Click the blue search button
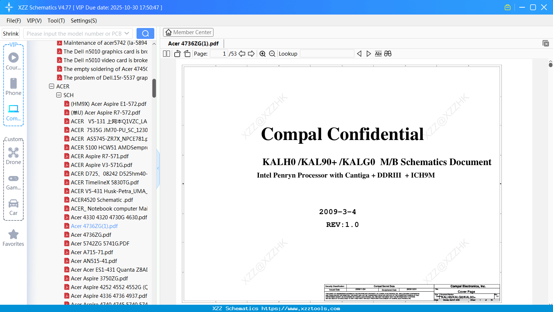 click(x=145, y=33)
